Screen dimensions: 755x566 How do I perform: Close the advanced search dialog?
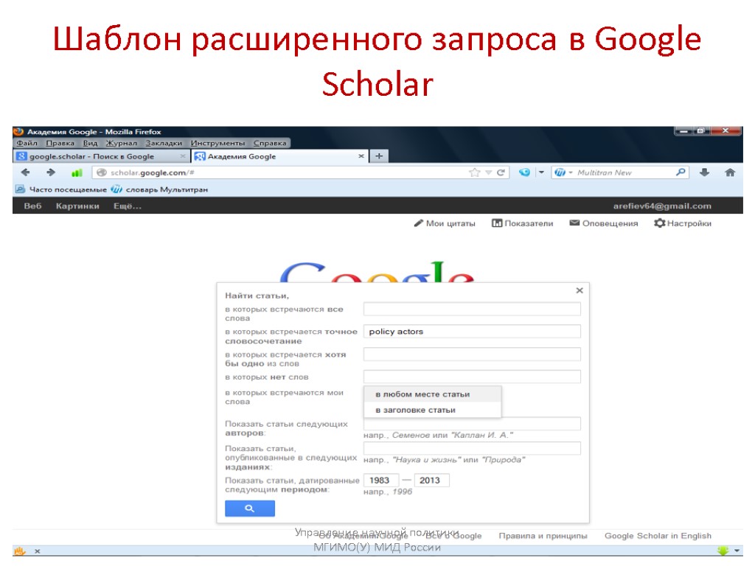point(580,290)
